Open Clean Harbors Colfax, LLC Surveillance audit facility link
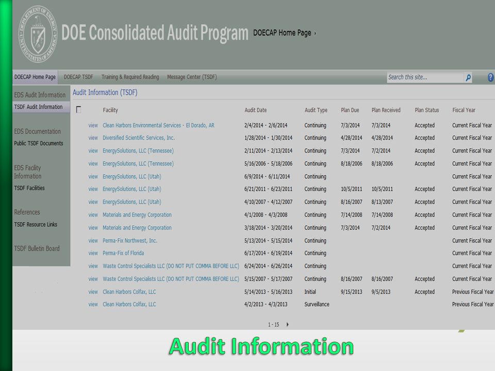 point(129,305)
